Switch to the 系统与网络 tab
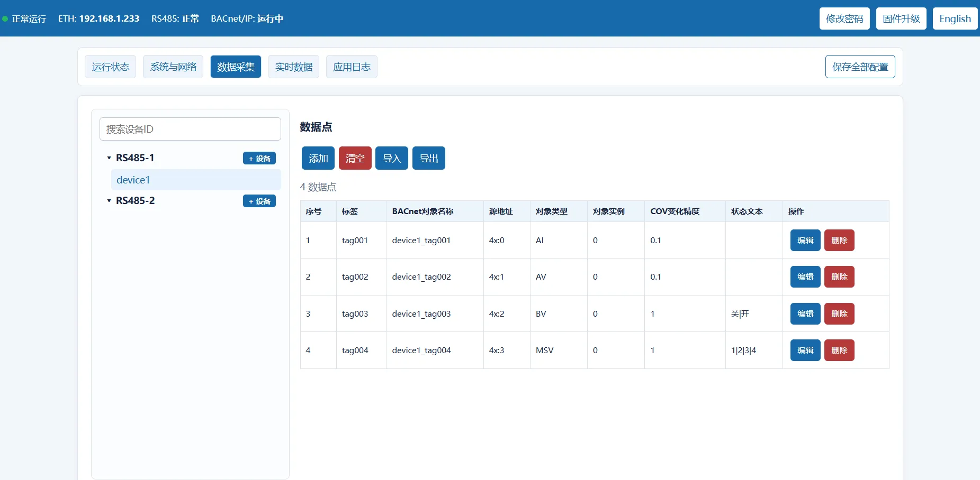Image resolution: width=980 pixels, height=480 pixels. click(x=173, y=67)
